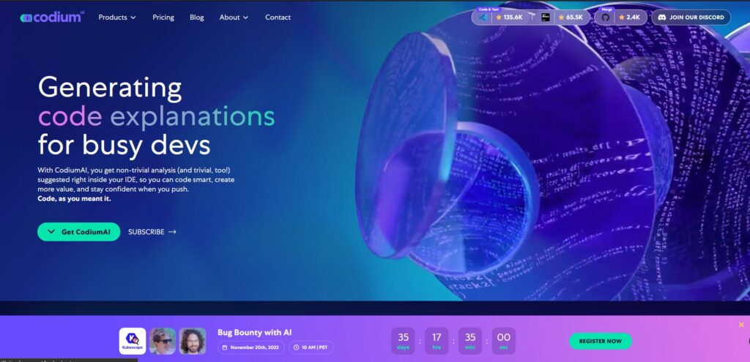Select the curly-haired speaker photo
Image resolution: width=750 pixels, height=362 pixels.
193,341
